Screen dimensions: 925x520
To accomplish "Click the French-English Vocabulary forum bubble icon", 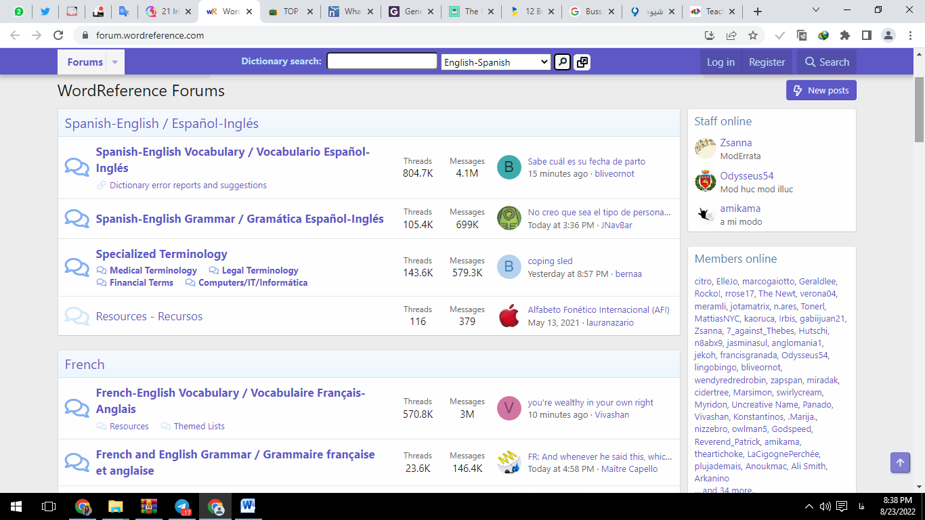I will (77, 408).
